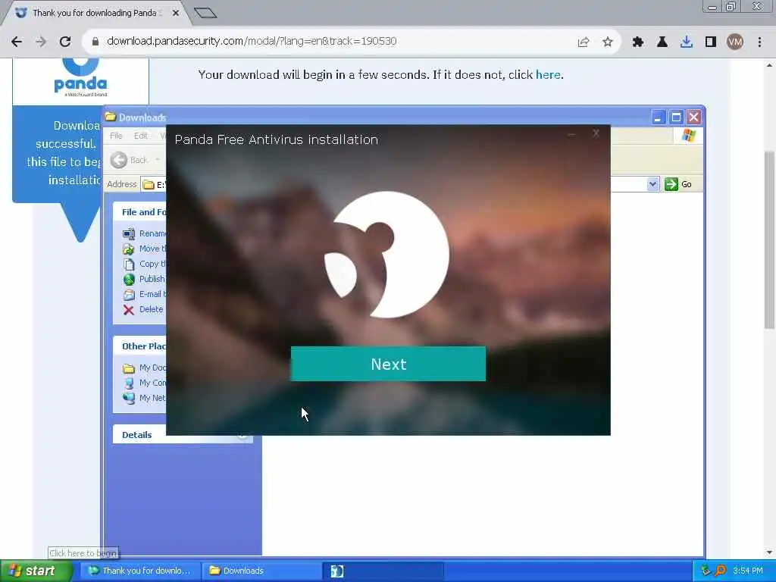Open a new Chrome tab
Screen dimensions: 776x582
[205, 13]
